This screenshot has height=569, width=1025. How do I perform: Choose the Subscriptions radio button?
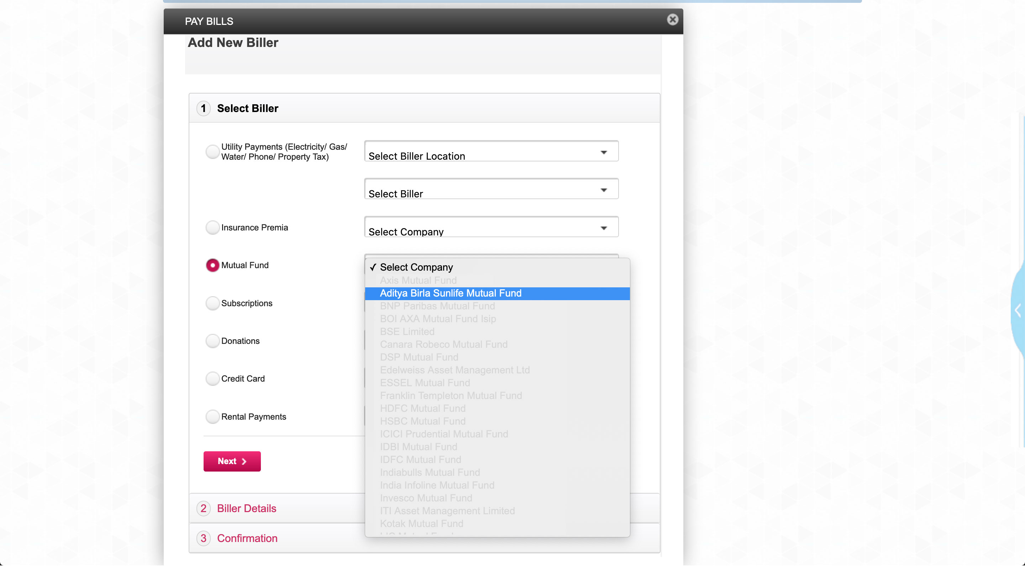click(x=212, y=303)
